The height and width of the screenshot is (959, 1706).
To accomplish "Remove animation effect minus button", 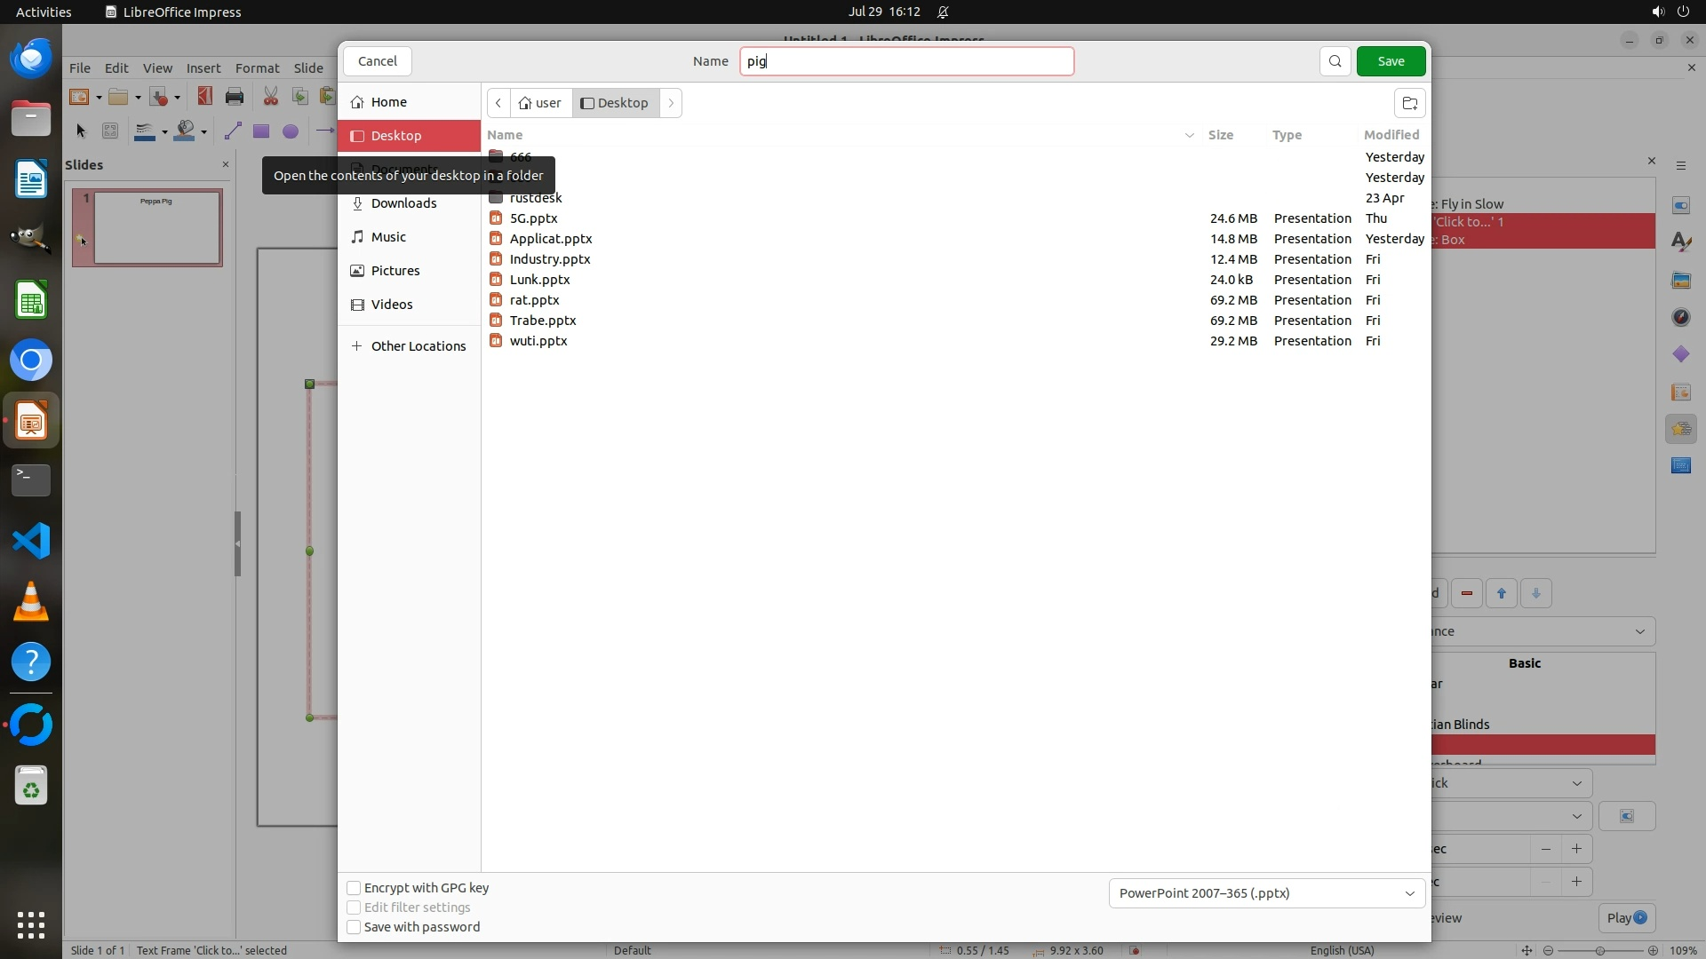I will click(x=1467, y=593).
